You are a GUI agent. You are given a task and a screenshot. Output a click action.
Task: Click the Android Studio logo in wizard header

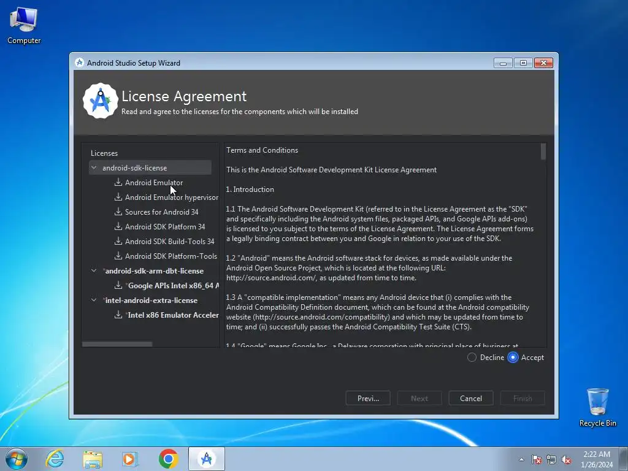[x=101, y=101]
